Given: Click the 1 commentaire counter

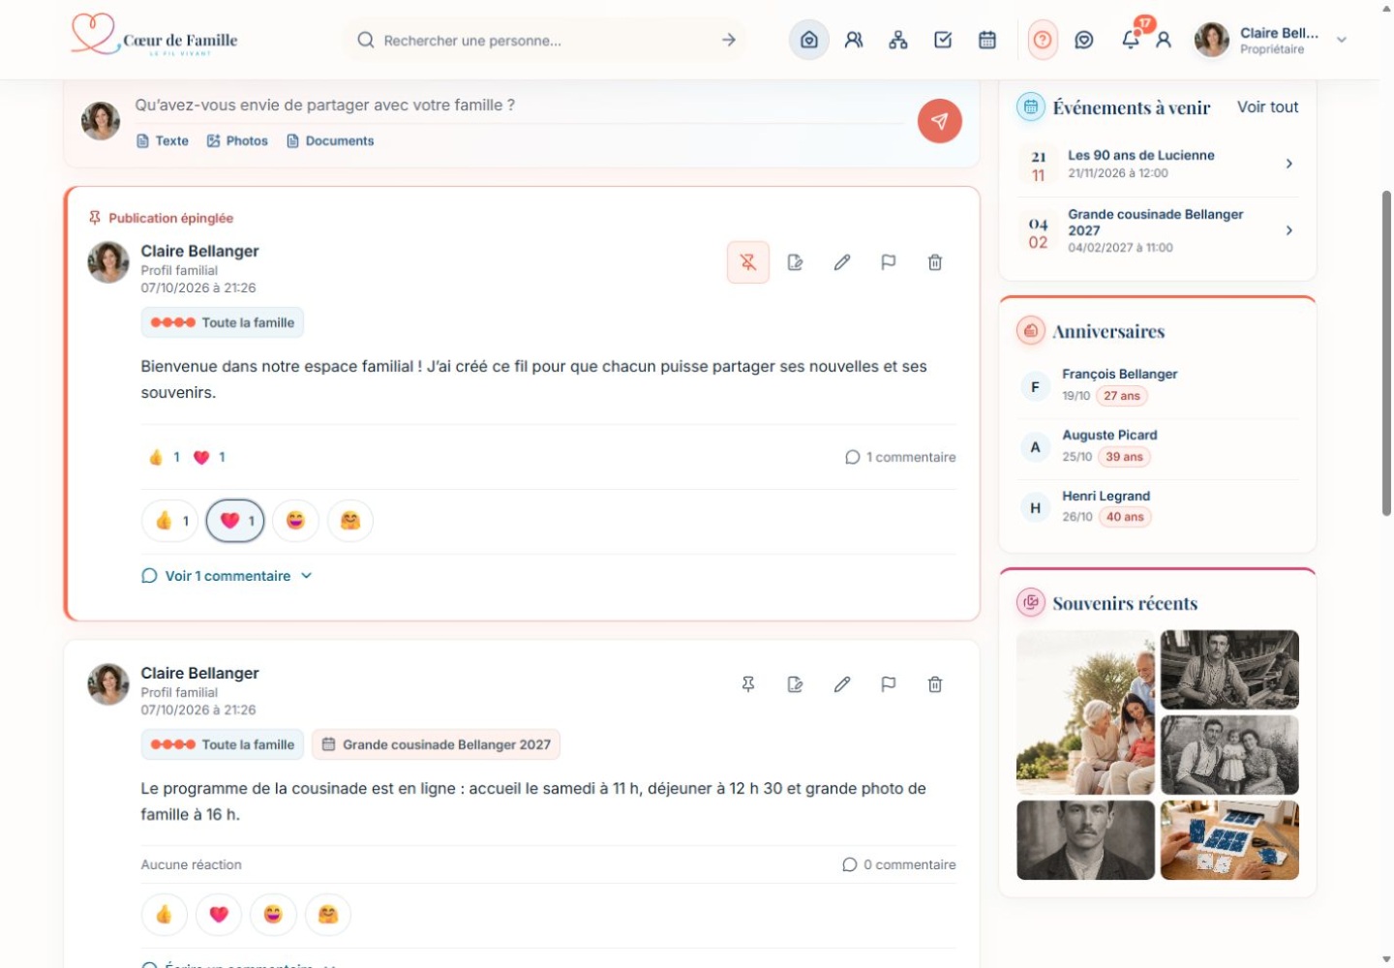Looking at the screenshot, I should tap(900, 457).
